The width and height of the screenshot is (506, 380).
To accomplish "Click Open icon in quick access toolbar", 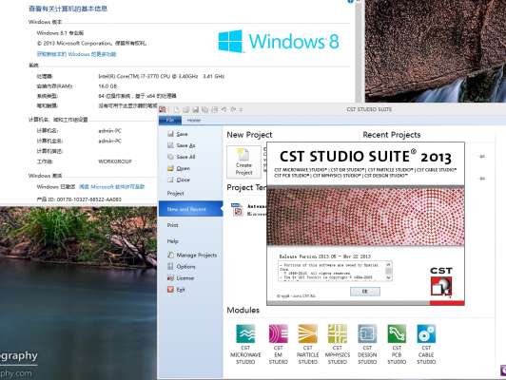I will click(x=185, y=109).
